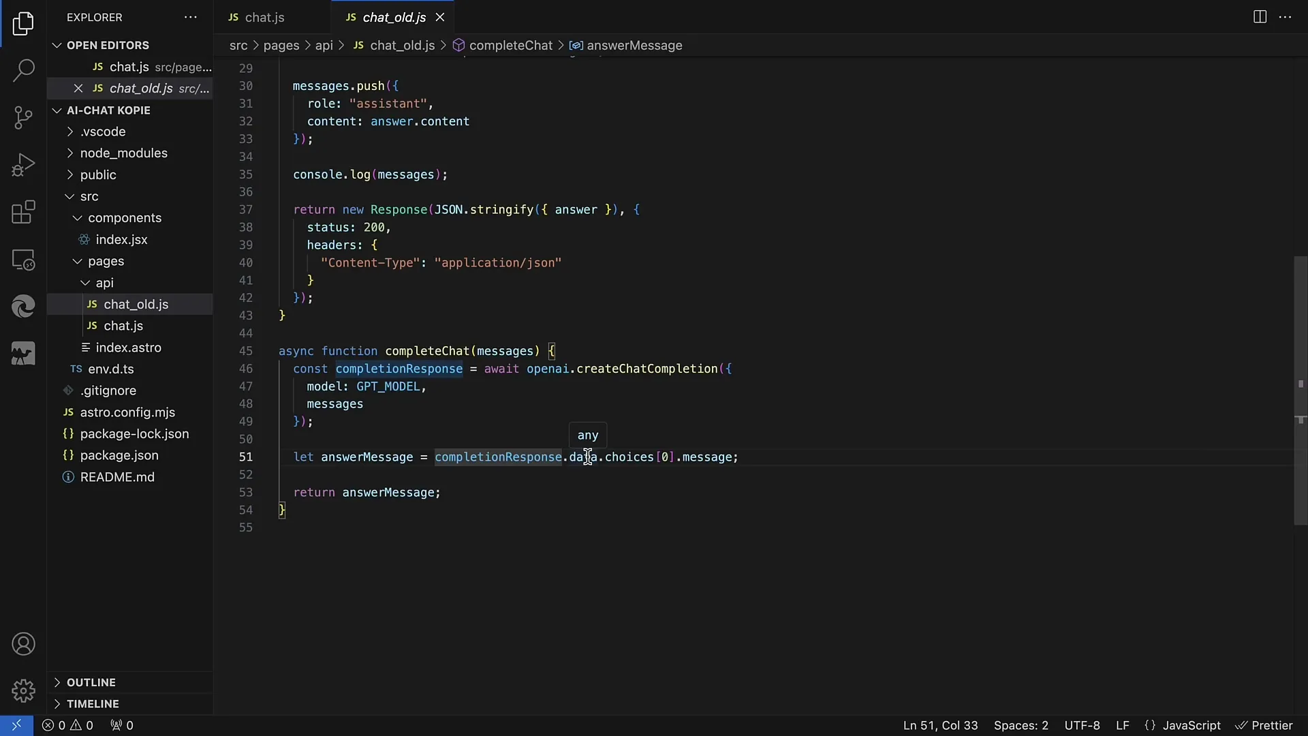The height and width of the screenshot is (736, 1308).
Task: Click line number 45 in gutter
Action: point(245,351)
